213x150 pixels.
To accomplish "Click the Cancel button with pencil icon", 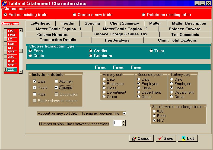I will click(141, 138).
